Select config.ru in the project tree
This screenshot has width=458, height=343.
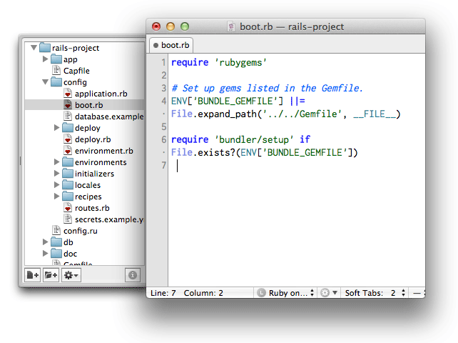tap(80, 231)
